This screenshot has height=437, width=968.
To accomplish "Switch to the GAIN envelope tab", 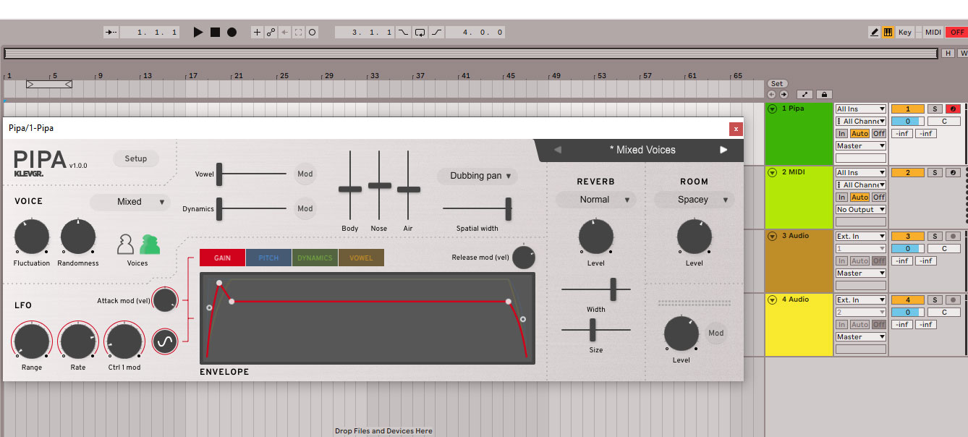I will [x=223, y=258].
